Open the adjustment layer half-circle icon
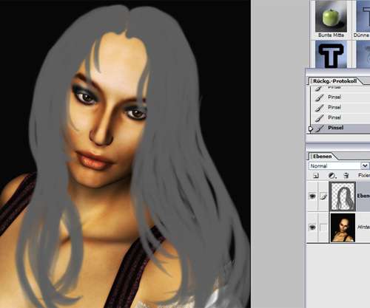Image resolution: width=370 pixels, height=308 pixels. pos(332,176)
